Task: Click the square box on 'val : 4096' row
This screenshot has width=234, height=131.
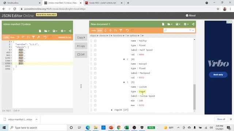Action: coord(95,55)
